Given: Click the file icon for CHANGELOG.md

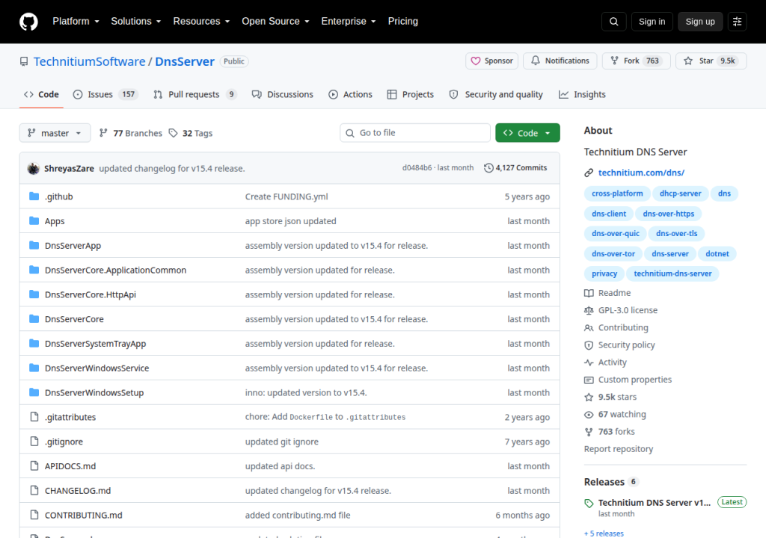Looking at the screenshot, I should (34, 490).
